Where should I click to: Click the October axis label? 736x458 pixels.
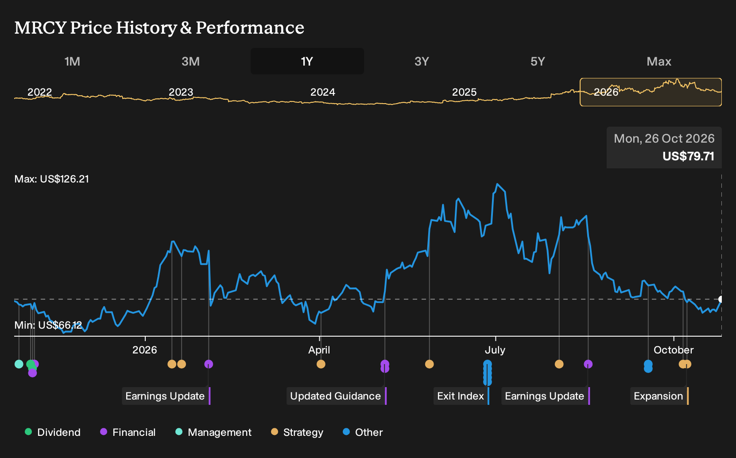(x=674, y=350)
